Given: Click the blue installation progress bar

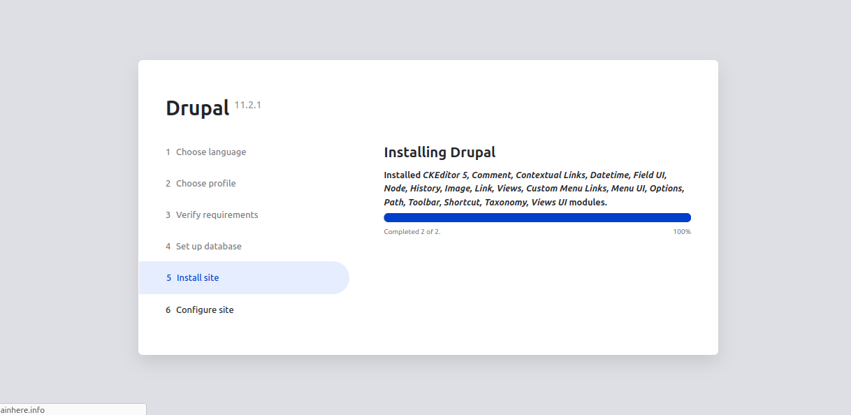Looking at the screenshot, I should click(537, 217).
